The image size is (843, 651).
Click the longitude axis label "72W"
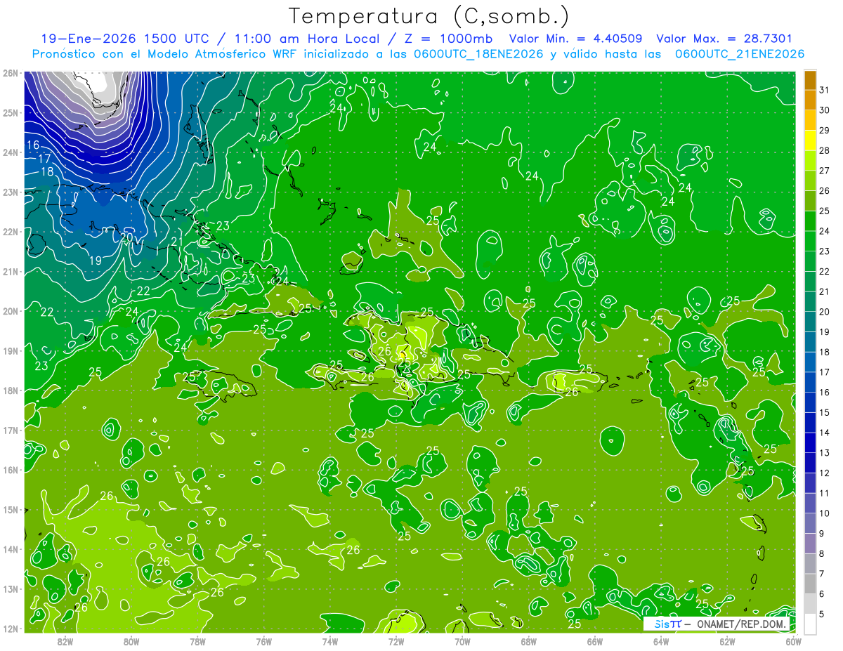pyautogui.click(x=396, y=642)
